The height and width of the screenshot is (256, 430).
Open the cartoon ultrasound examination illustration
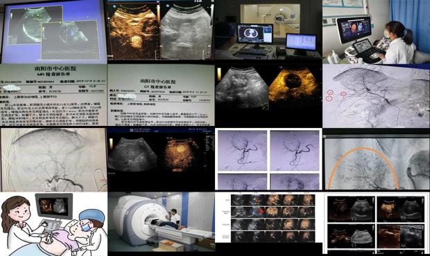pyautogui.click(x=53, y=224)
